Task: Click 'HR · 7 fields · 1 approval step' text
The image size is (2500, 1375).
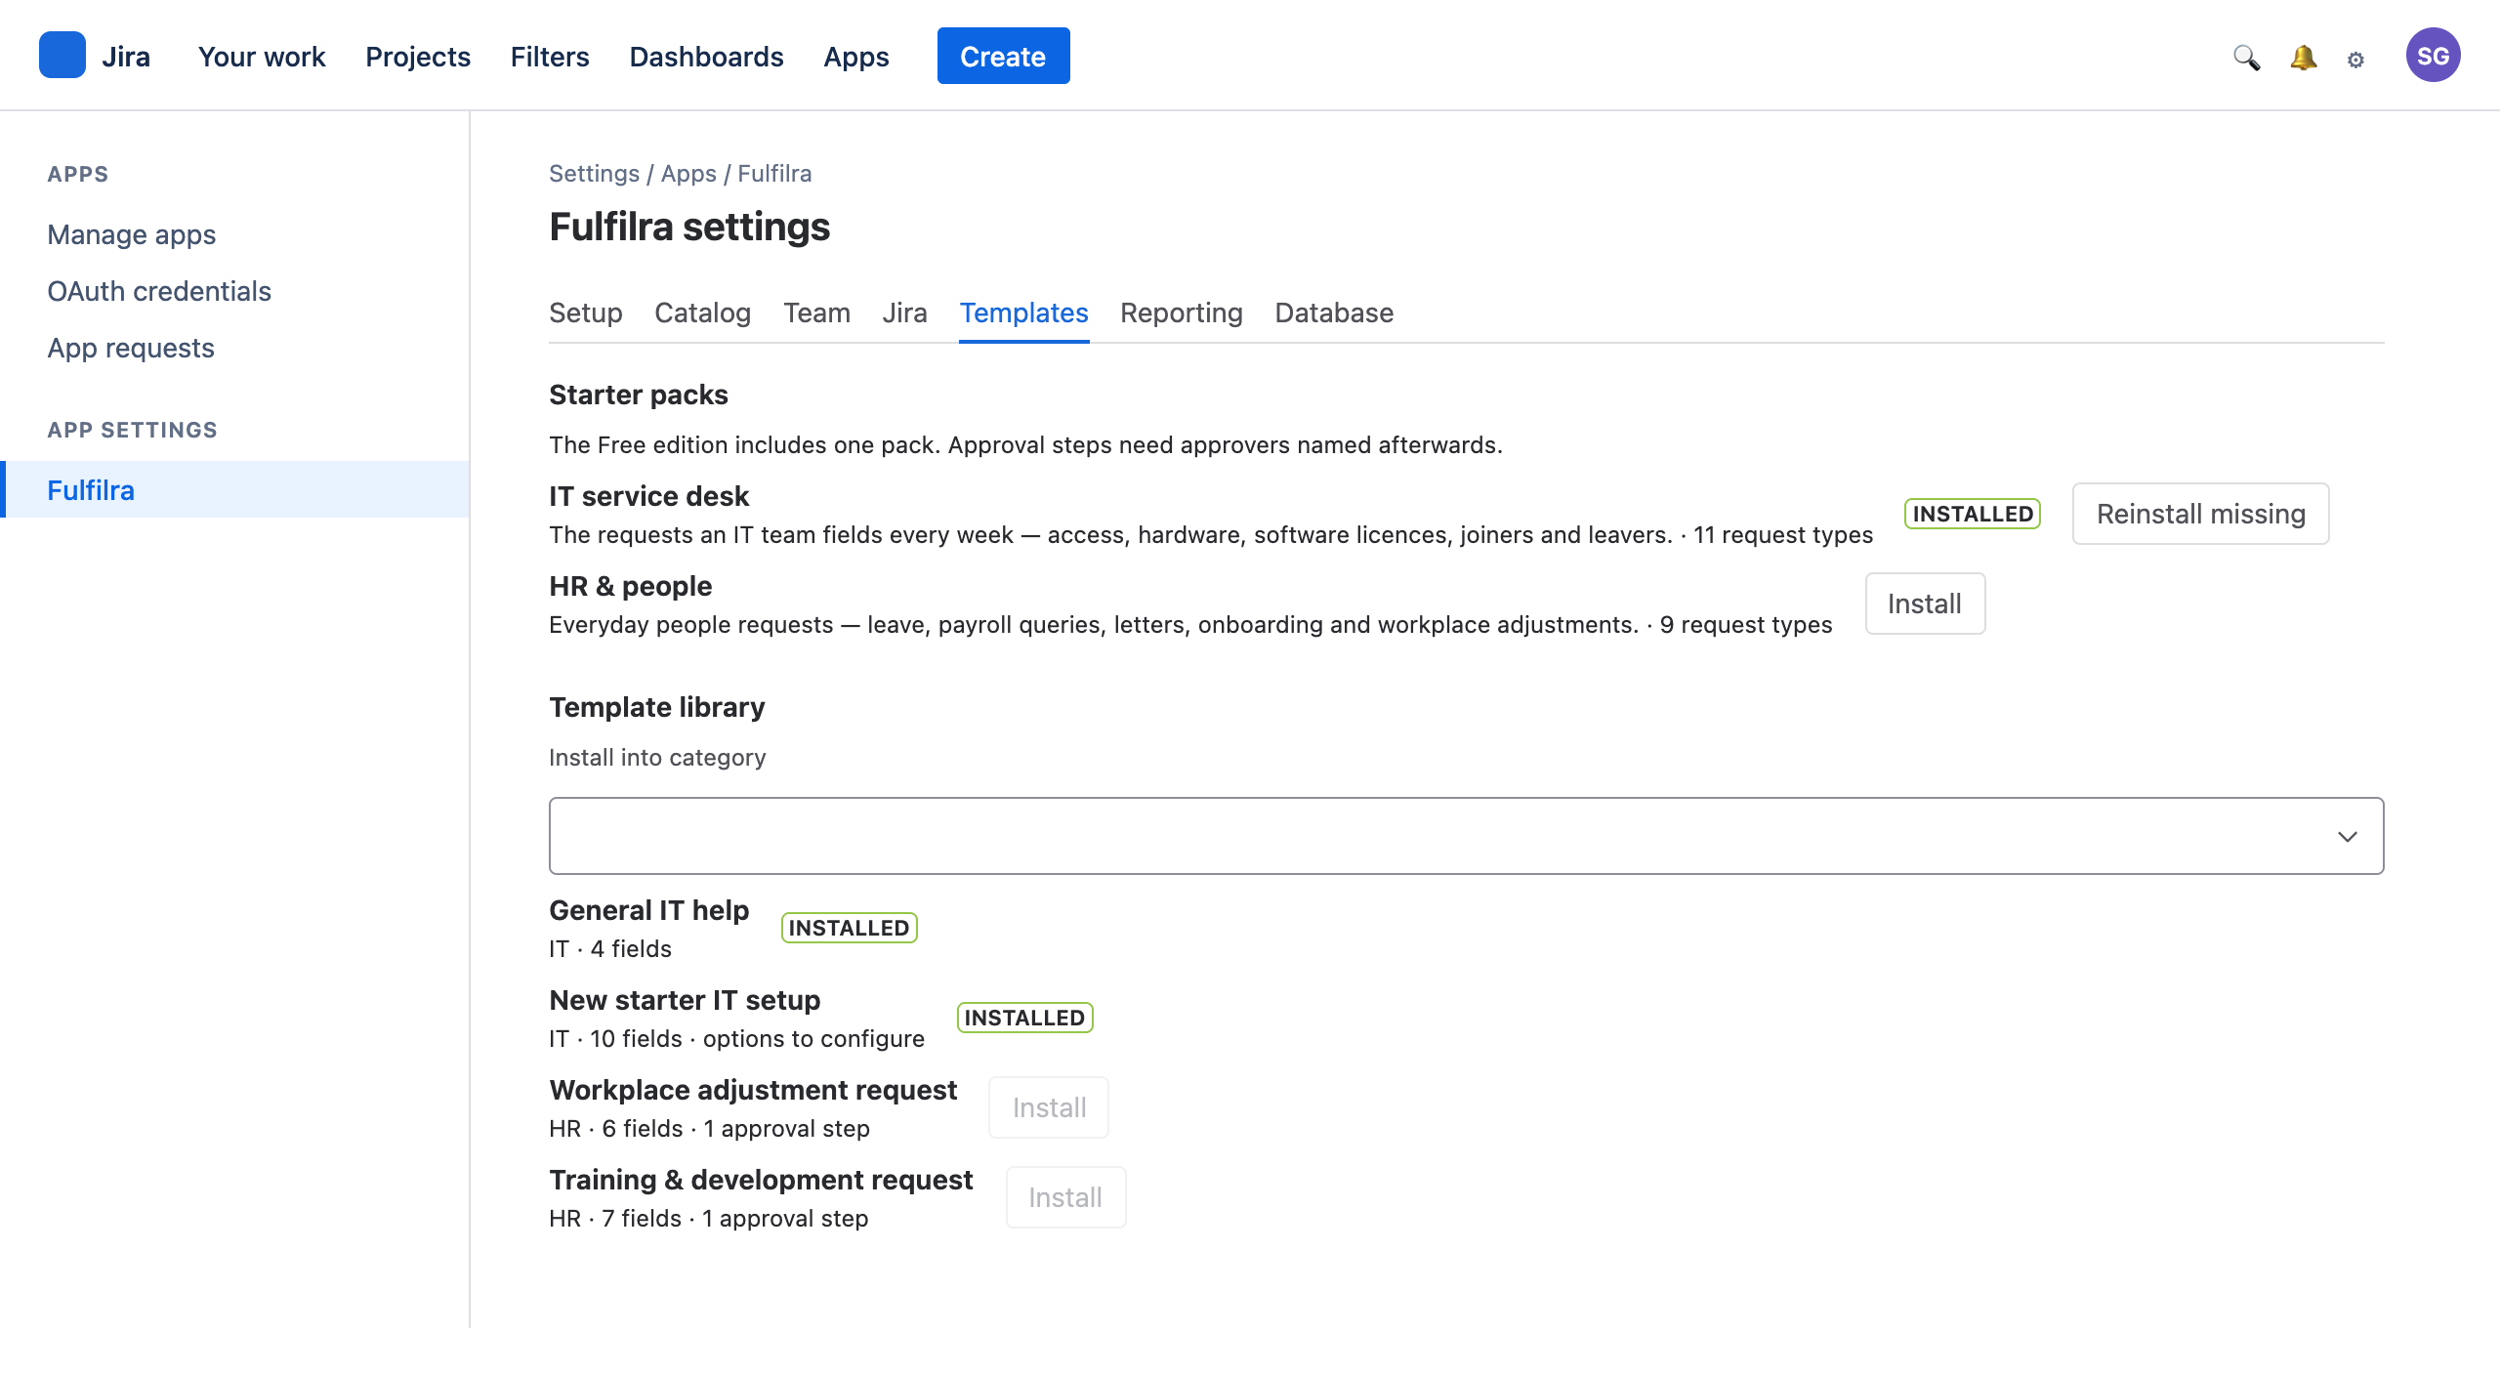Action: pos(708,1219)
